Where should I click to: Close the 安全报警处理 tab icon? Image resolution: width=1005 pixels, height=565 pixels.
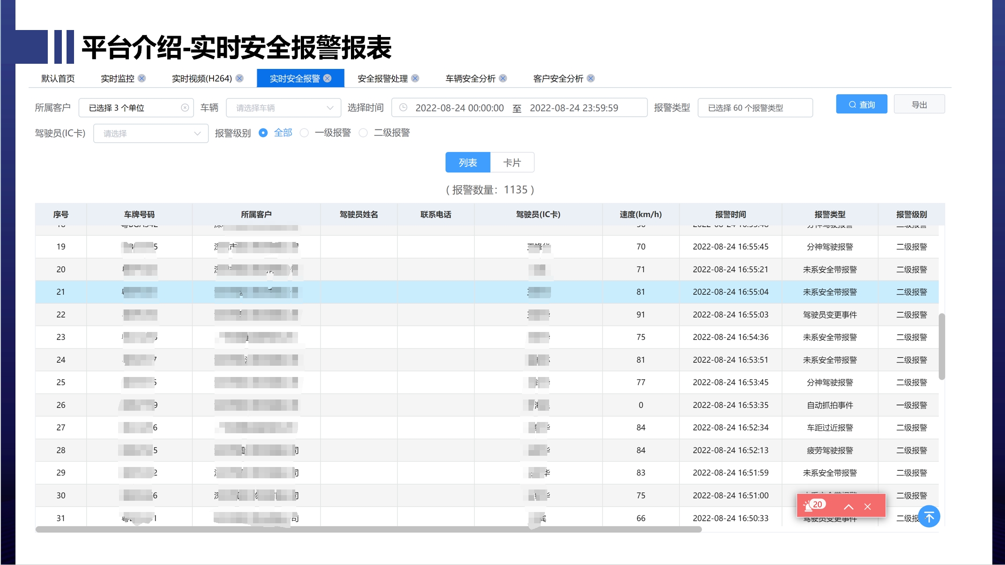click(x=415, y=78)
